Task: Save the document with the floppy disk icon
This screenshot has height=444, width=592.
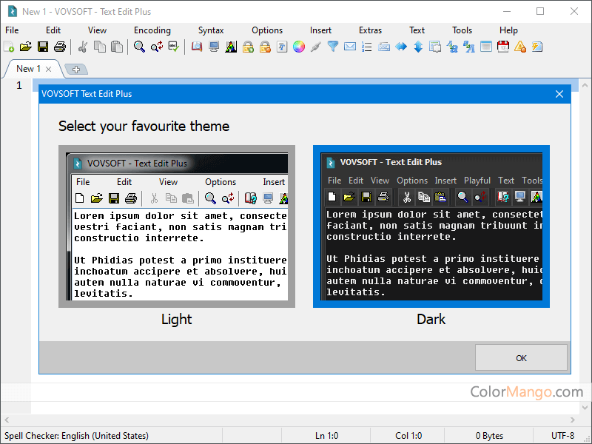Action: (x=43, y=47)
